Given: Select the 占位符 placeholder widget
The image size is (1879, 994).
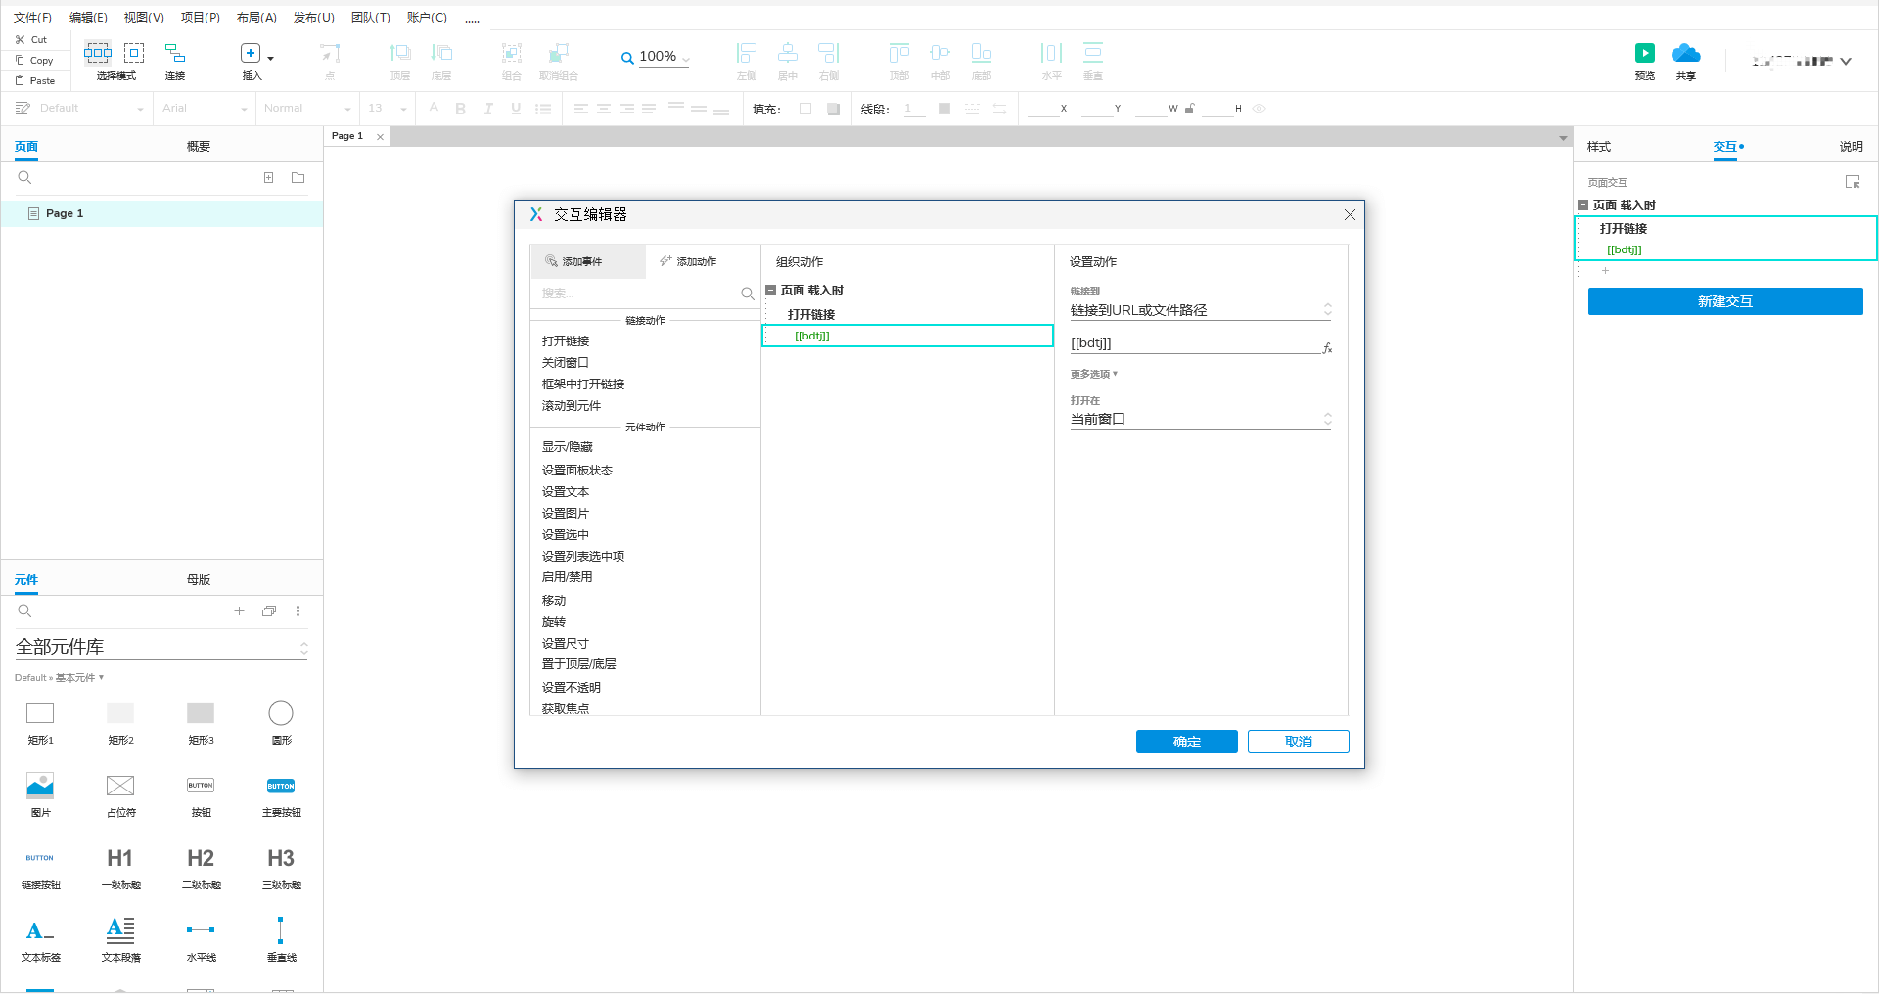Looking at the screenshot, I should pos(120,786).
